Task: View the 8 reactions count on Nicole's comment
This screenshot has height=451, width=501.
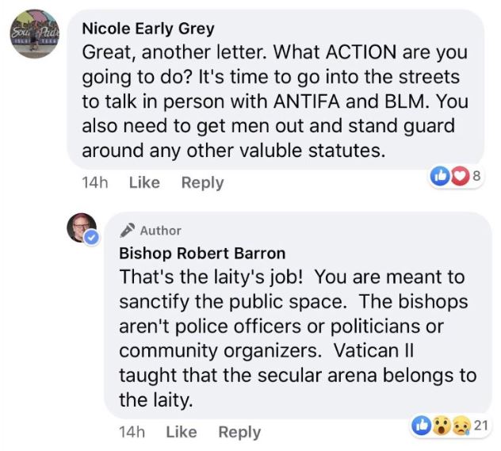Action: (476, 177)
